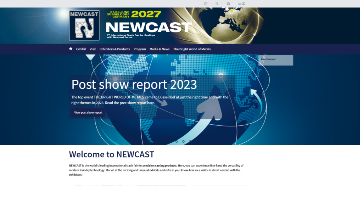Viewport: 363px width, 204px height.
Task: Select the first carousel slide dot
Action: (x=170, y=141)
